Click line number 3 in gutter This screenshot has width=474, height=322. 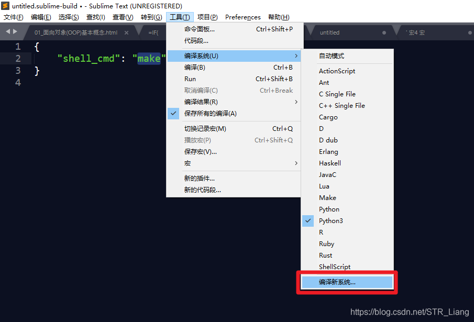point(18,71)
